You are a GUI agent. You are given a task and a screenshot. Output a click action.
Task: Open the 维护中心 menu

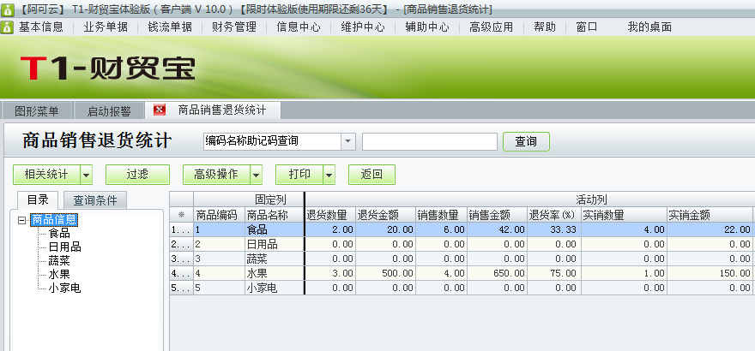point(363,27)
